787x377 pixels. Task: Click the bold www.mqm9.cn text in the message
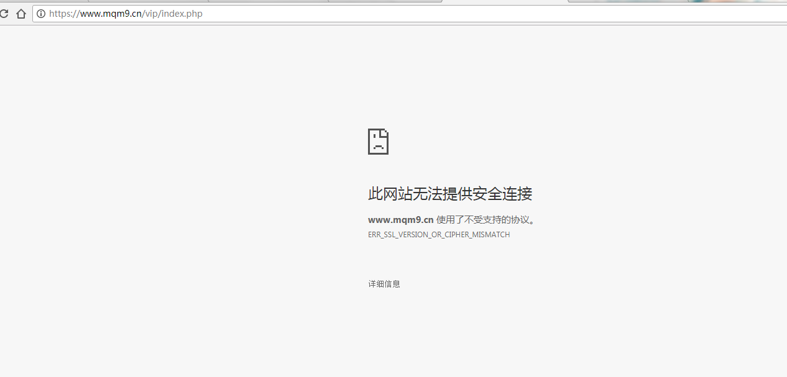[x=400, y=220]
